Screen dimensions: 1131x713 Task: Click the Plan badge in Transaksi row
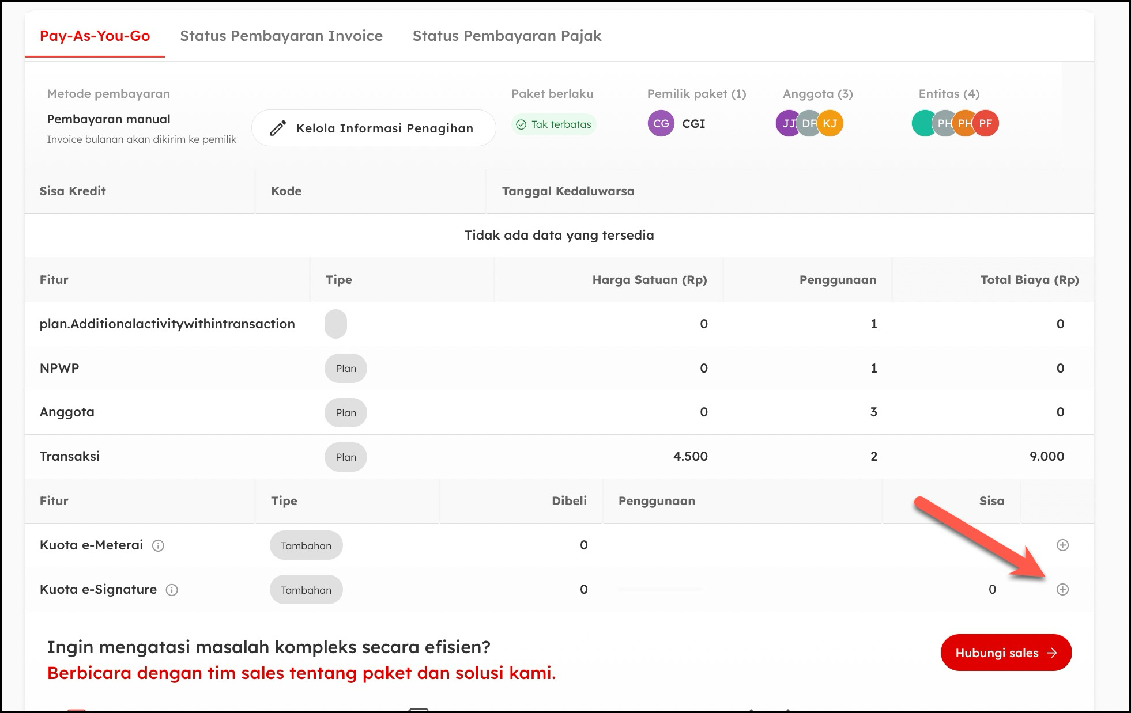pyautogui.click(x=346, y=457)
